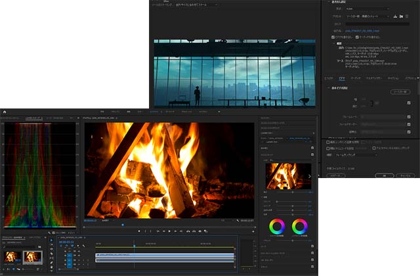Switch to the Captions tab
Image resolution: width=420 pixels, height=276 pixels.
(393, 78)
